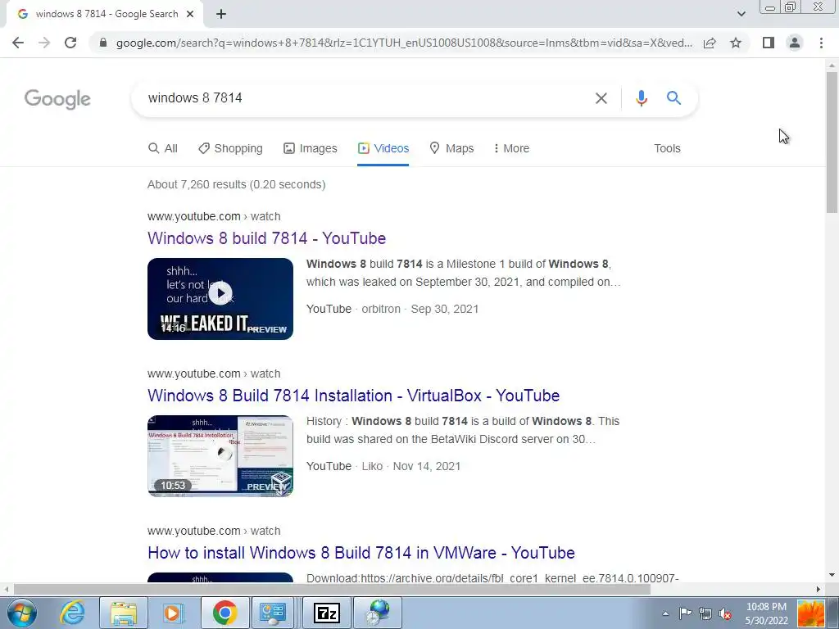The height and width of the screenshot is (629, 839).
Task: Close the Google Search tab
Action: (190, 15)
